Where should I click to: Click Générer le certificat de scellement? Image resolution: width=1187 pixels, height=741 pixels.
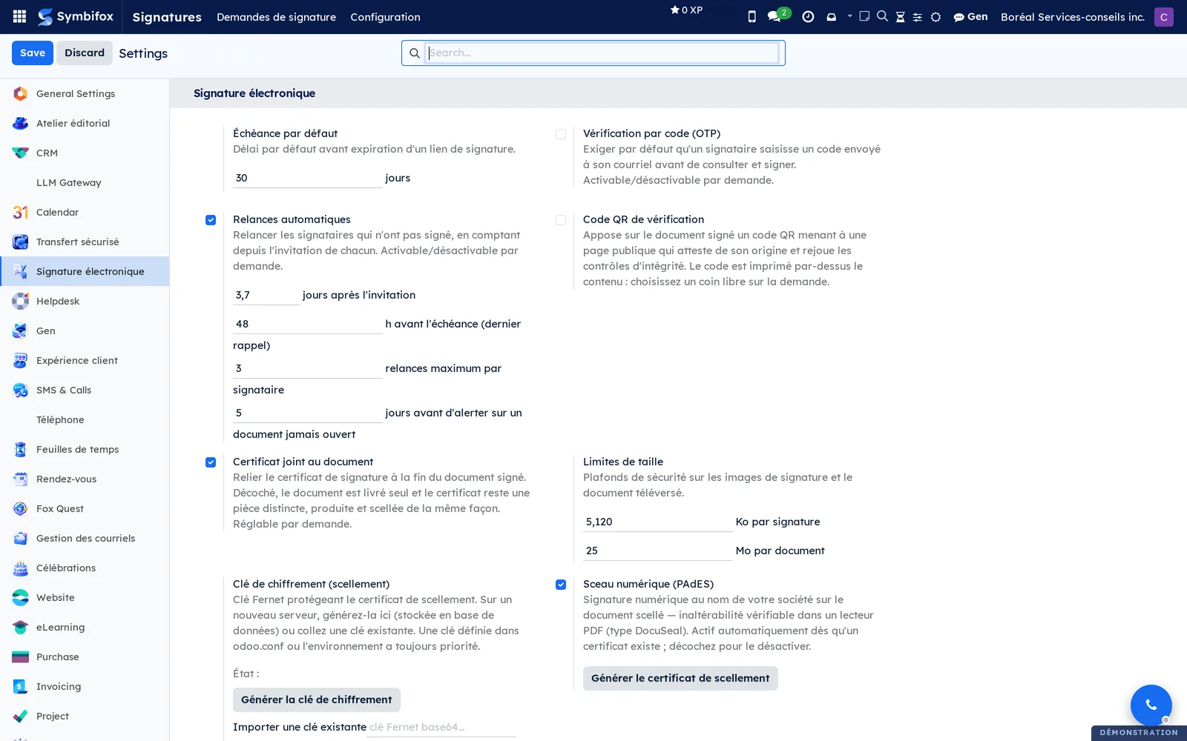click(680, 678)
